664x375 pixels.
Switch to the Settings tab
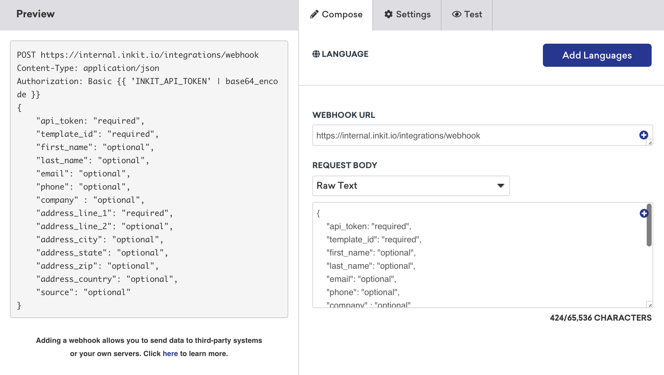pos(407,14)
